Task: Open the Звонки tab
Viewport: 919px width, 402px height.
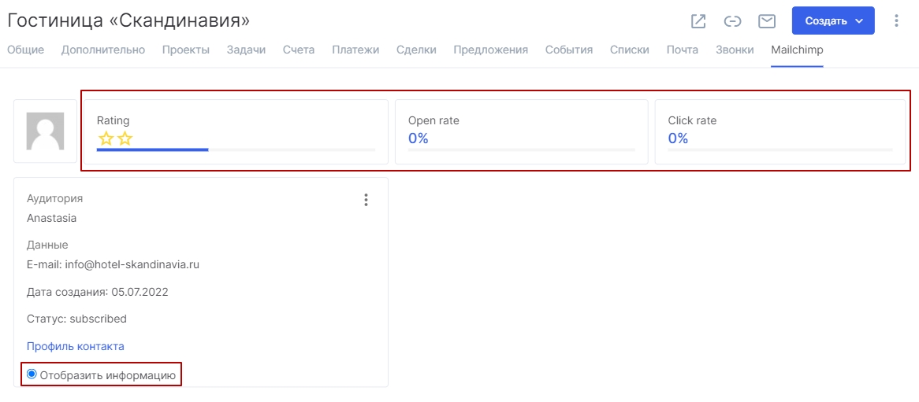Action: pos(735,50)
